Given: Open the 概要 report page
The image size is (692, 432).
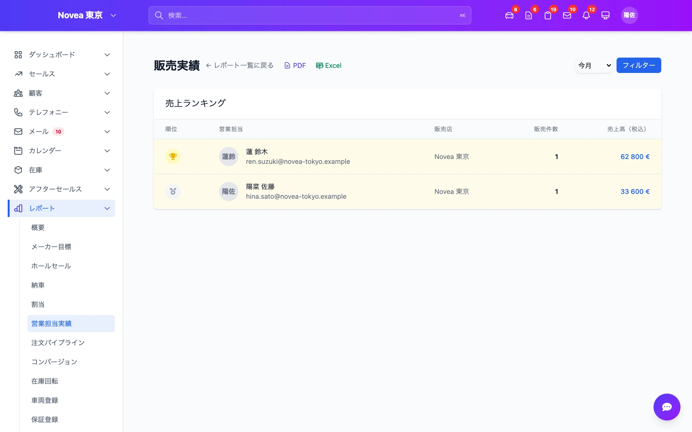Looking at the screenshot, I should click(x=71, y=228).
